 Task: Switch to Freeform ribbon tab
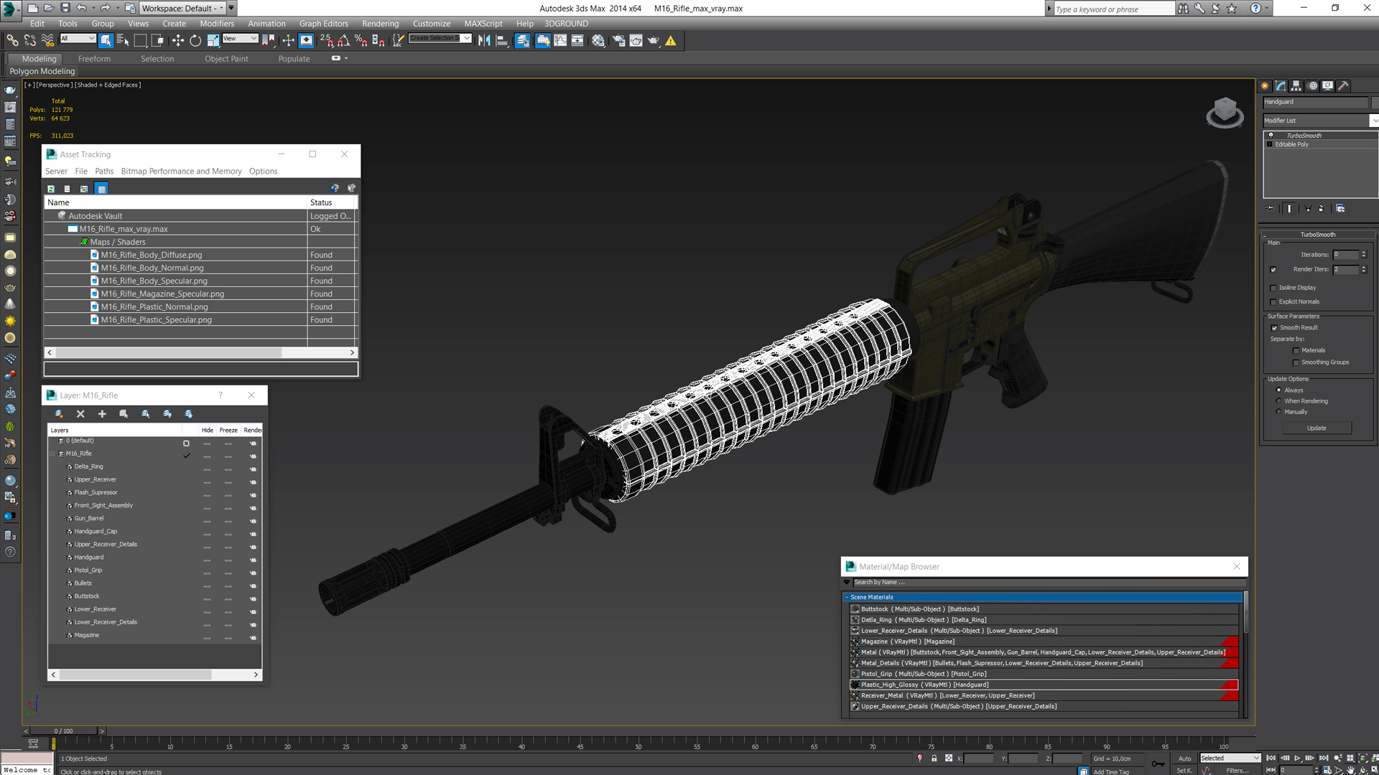(x=94, y=59)
